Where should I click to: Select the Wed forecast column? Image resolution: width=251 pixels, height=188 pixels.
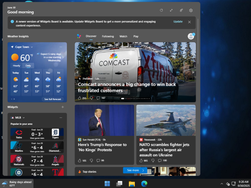click(37, 82)
